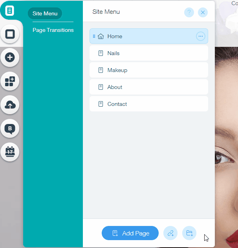Open the Media upload cloud icon
The height and width of the screenshot is (248, 238).
coord(10,105)
